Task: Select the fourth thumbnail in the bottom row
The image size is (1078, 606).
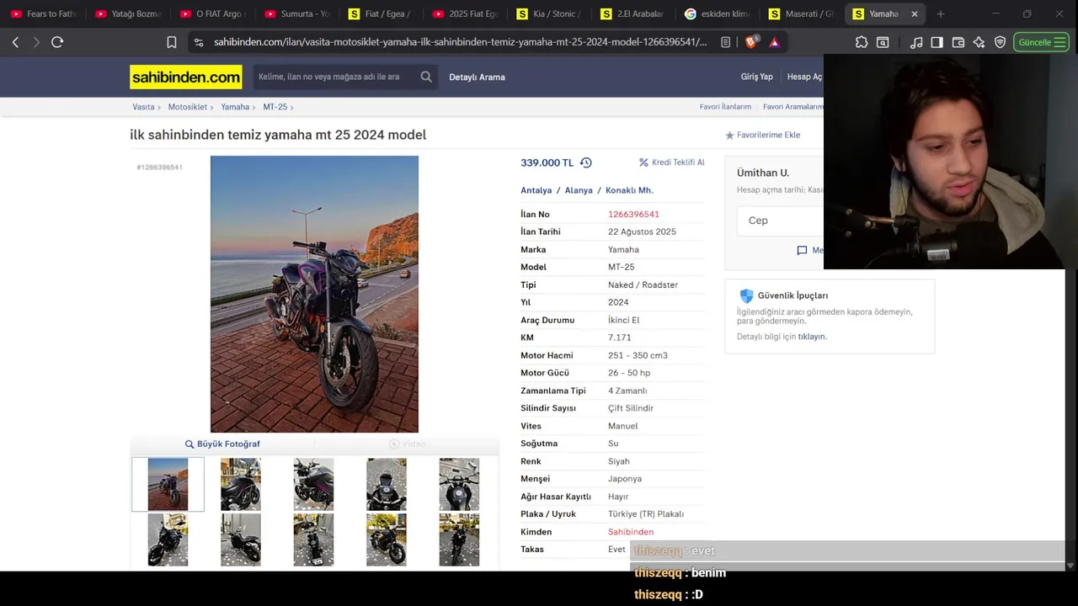Action: 387,540
